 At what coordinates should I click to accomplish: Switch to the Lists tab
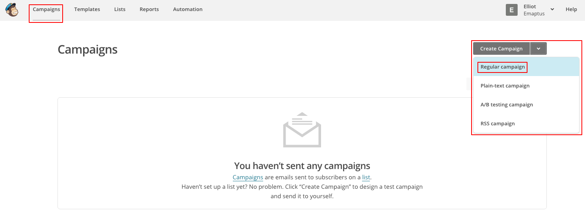click(x=120, y=9)
